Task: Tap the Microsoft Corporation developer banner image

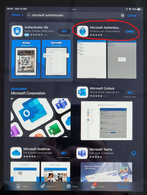Action: pyautogui.click(x=41, y=118)
